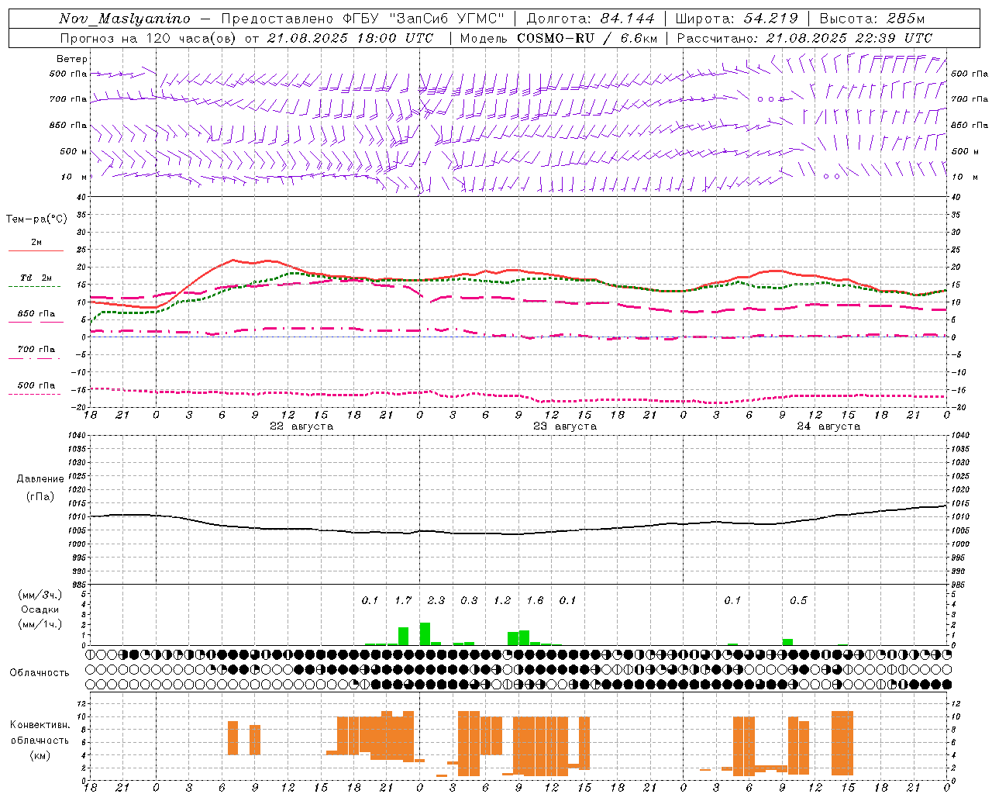Click the date label 24 августа
The image size is (992, 794).
point(828,426)
